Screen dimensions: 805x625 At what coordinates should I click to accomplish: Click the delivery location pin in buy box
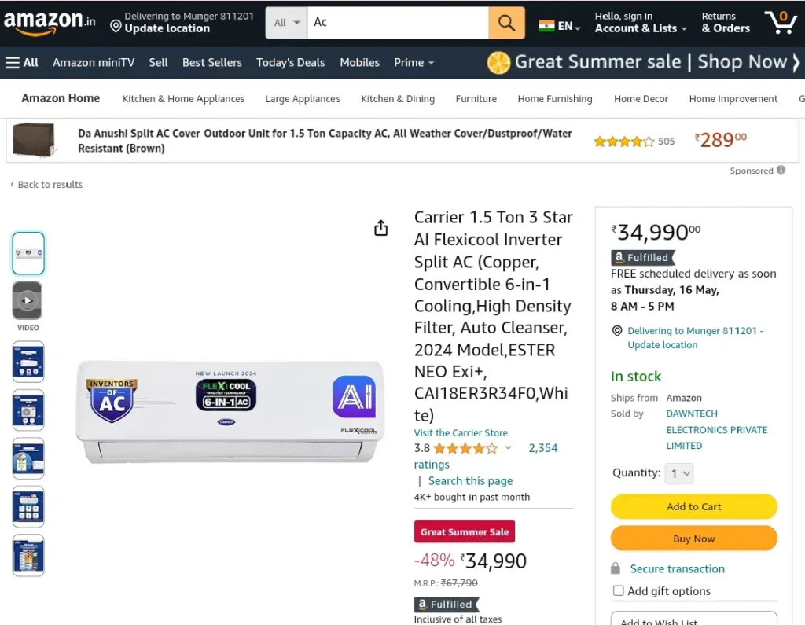tap(617, 331)
